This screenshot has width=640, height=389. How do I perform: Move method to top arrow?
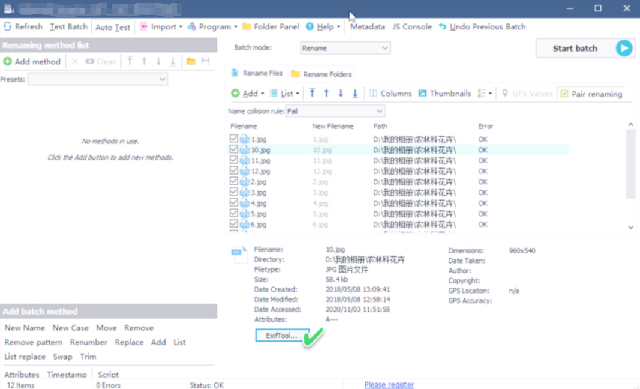pyautogui.click(x=130, y=61)
